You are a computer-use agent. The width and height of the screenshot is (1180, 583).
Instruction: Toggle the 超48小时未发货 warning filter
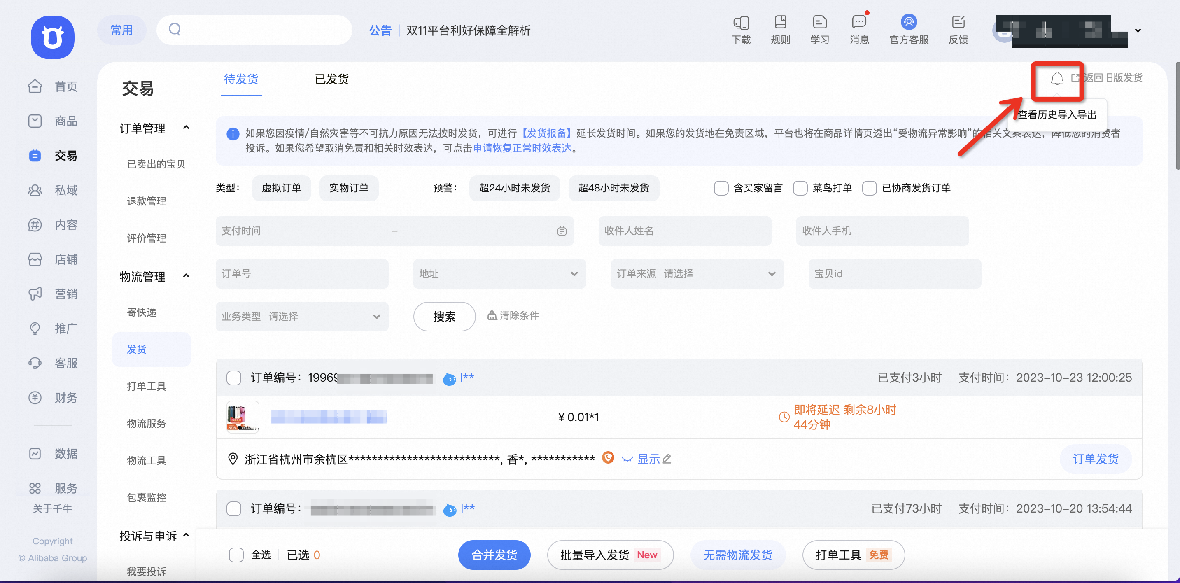coord(613,188)
